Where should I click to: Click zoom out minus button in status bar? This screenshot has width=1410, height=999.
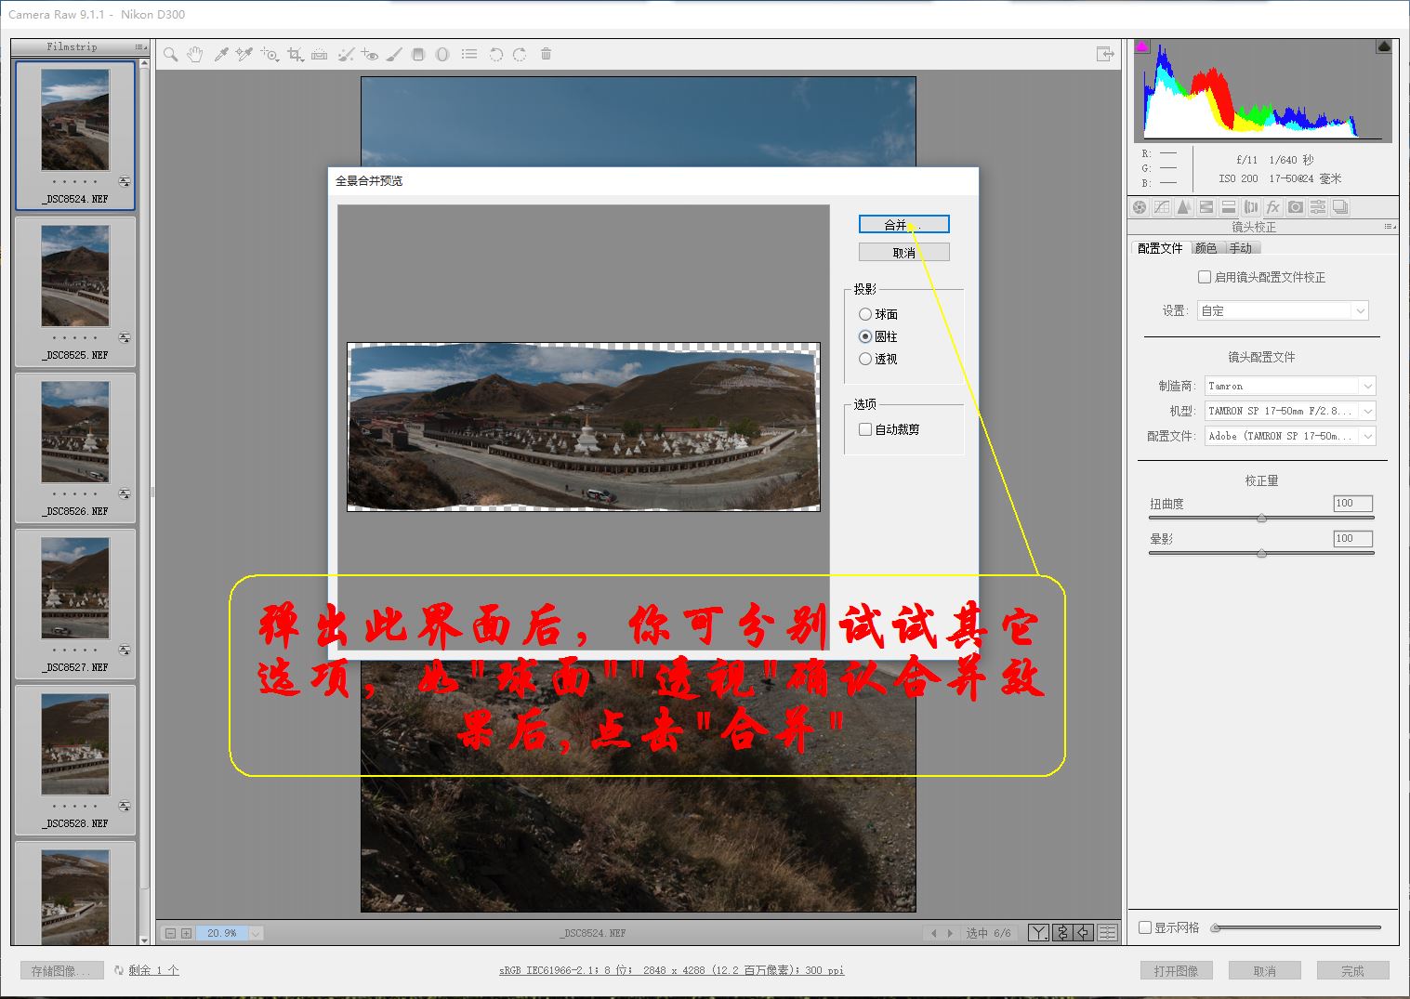[x=170, y=933]
